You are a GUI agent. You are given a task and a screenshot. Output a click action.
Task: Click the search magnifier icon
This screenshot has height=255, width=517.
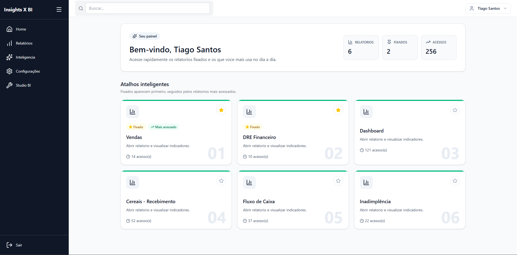point(81,8)
